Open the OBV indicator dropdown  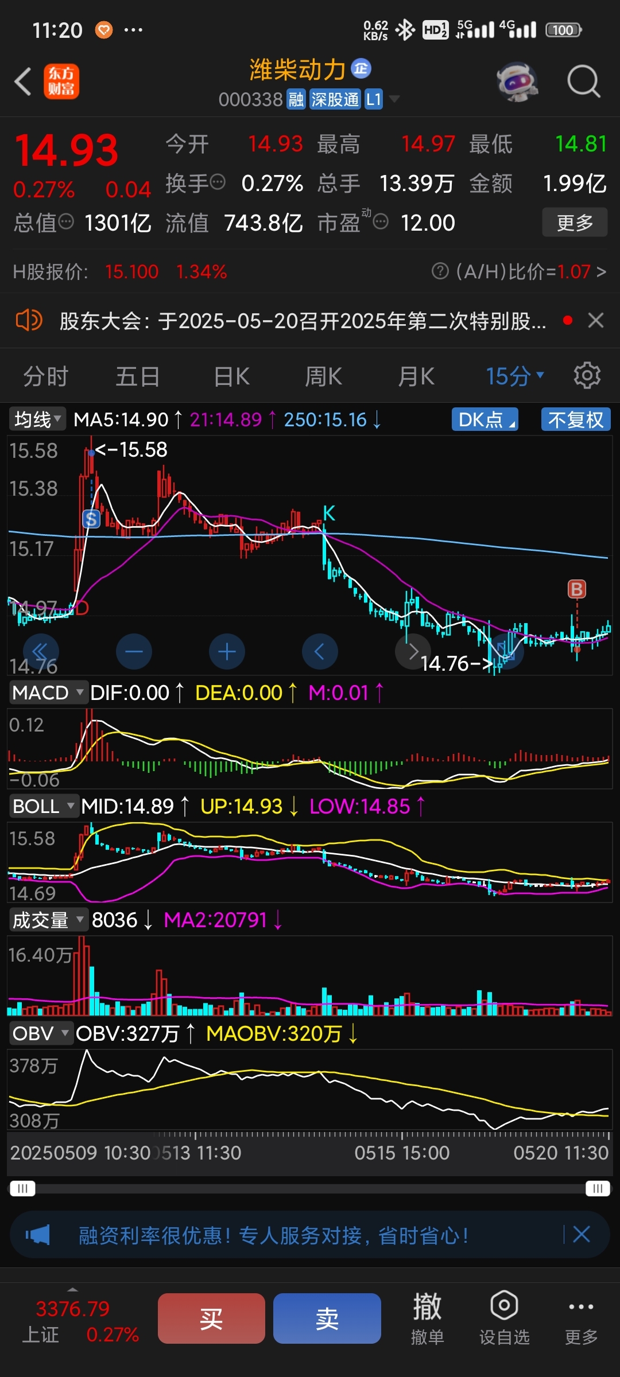point(41,1033)
